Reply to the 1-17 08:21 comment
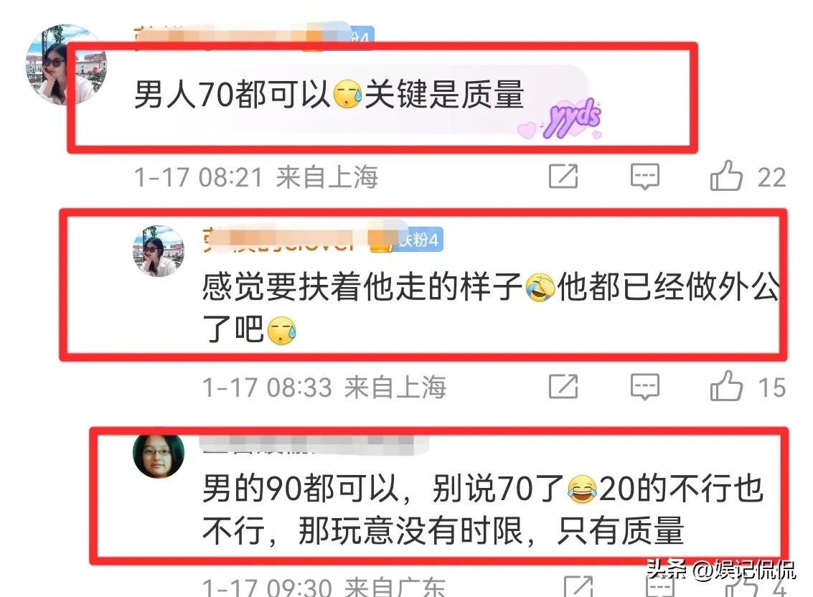This screenshot has width=813, height=597. (645, 177)
